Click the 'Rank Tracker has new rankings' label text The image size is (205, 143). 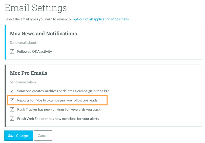(59, 109)
